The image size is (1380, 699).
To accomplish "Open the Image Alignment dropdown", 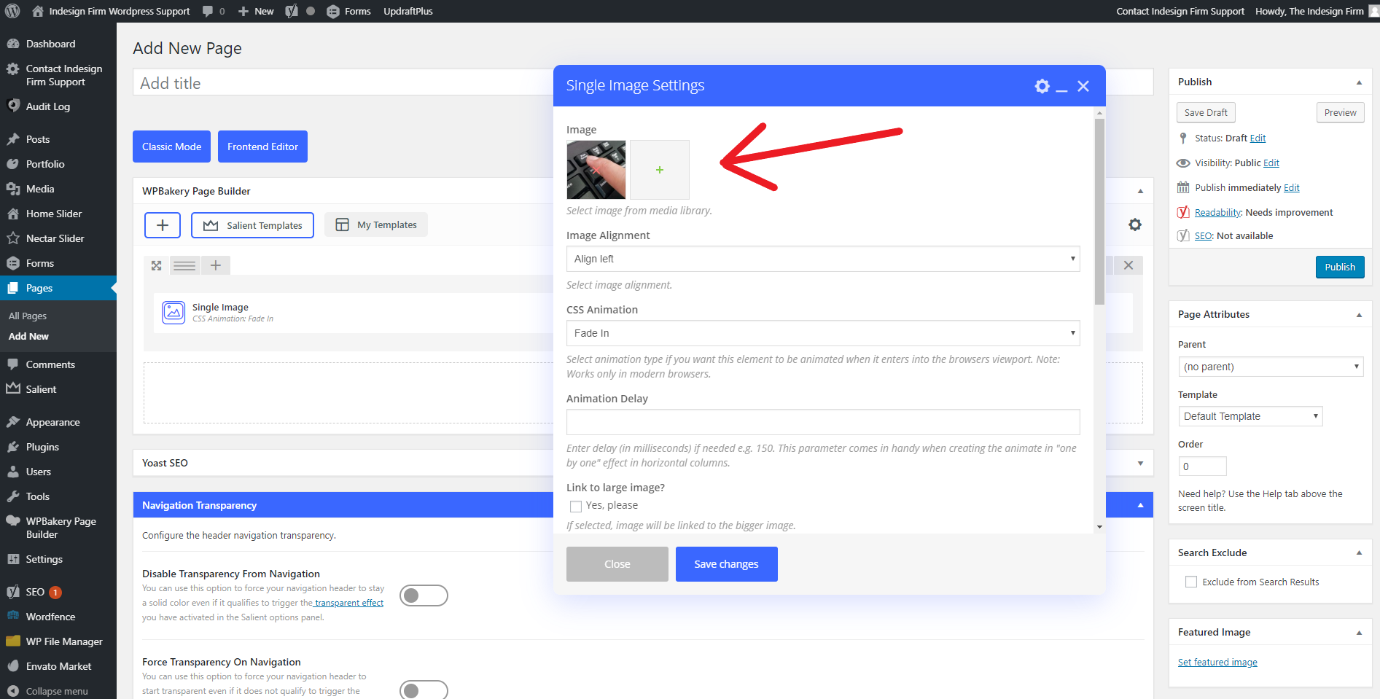I will 822,259.
